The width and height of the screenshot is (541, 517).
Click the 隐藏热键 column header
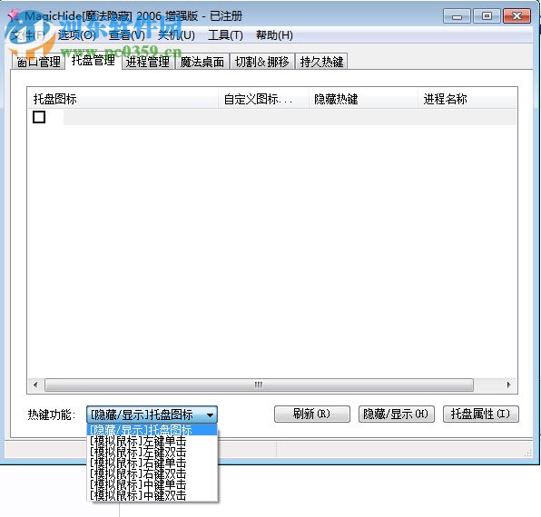tap(363, 99)
